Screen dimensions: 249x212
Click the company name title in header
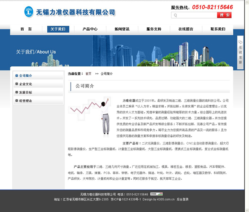(x=76, y=12)
